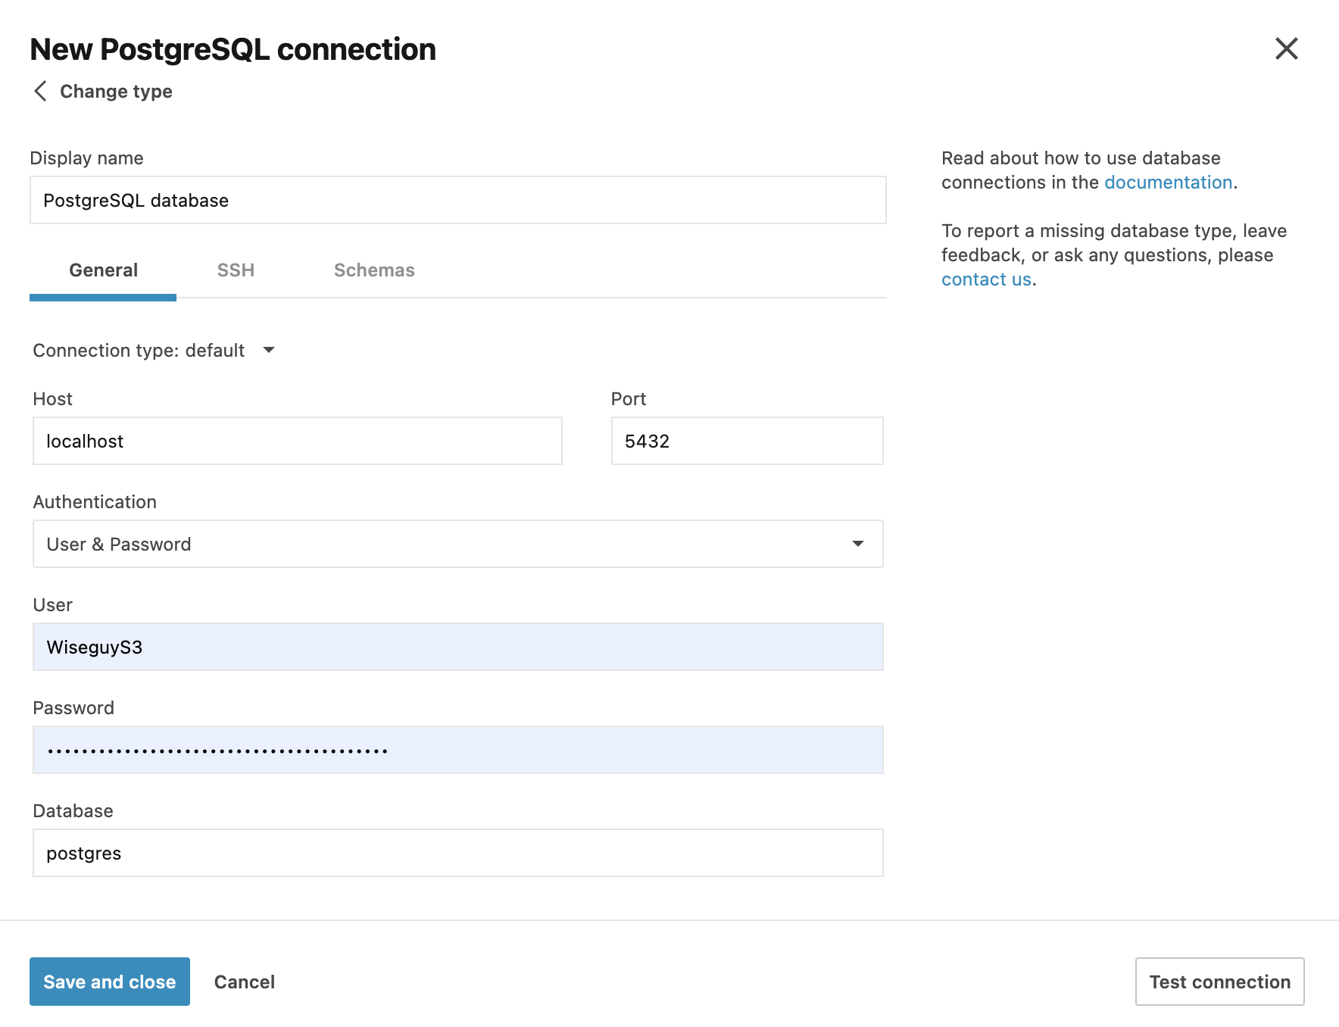Click Test connection button
Image resolution: width=1339 pixels, height=1027 pixels.
point(1219,982)
